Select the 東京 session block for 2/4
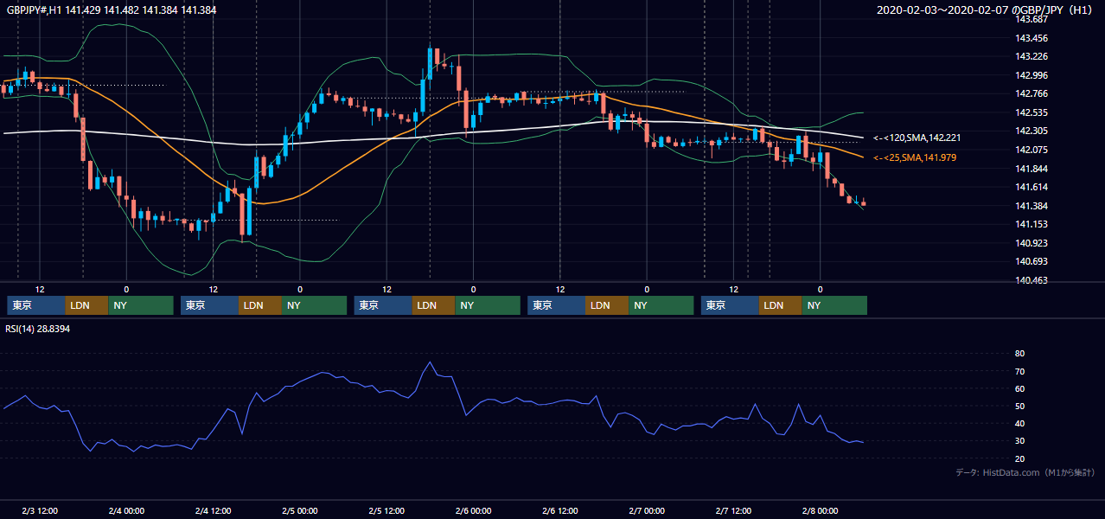The image size is (1105, 519). coord(209,305)
